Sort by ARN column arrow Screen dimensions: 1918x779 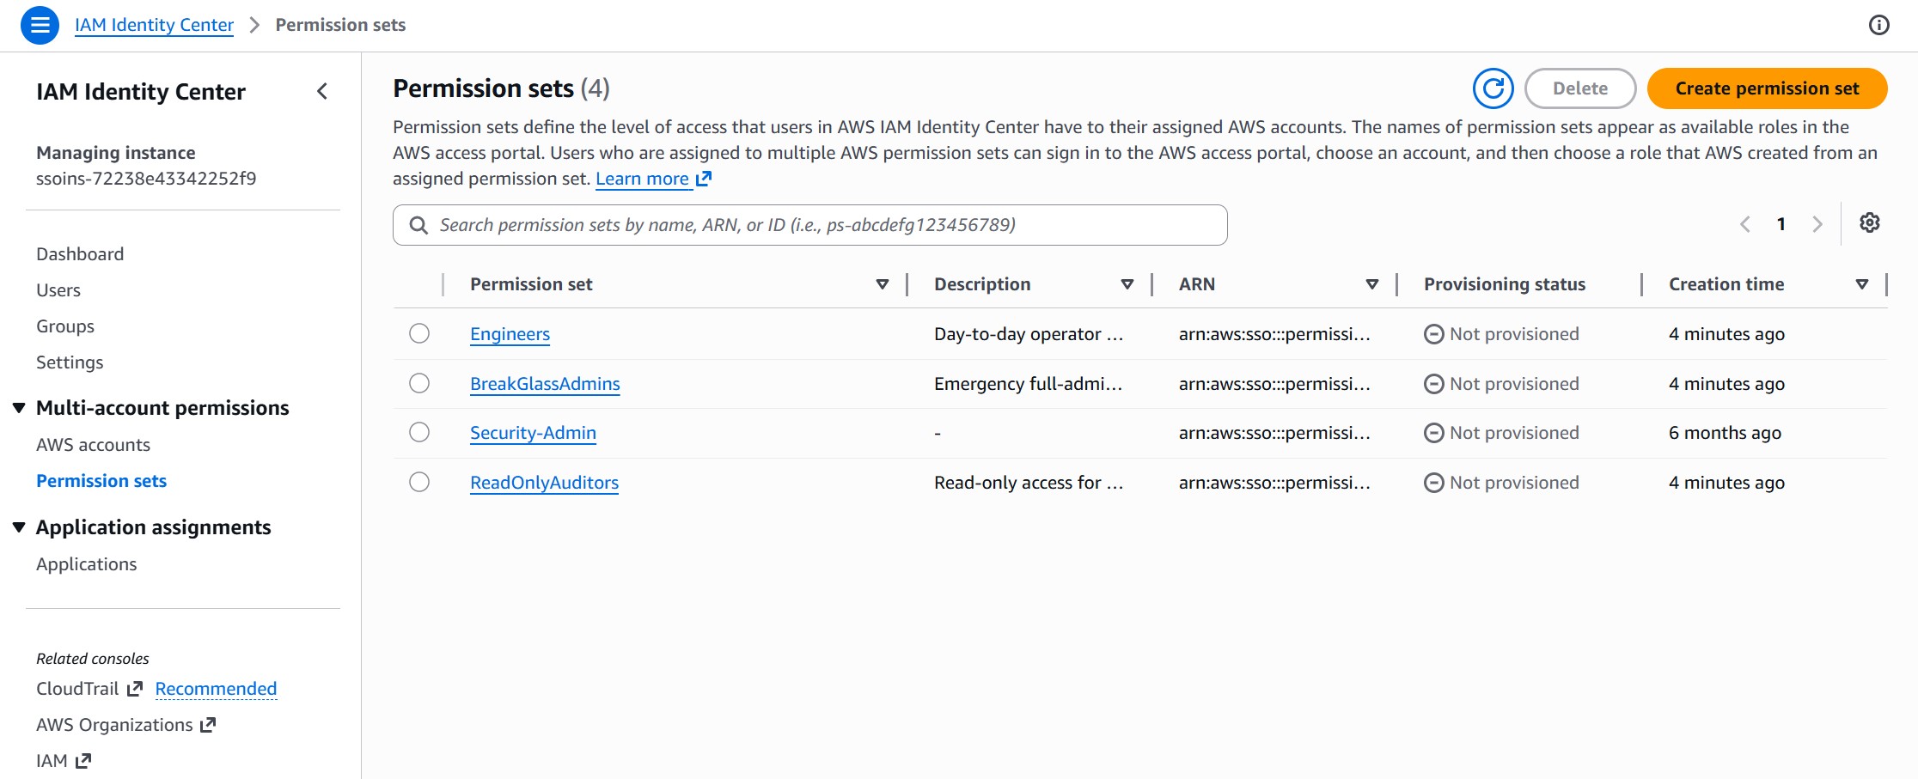(x=1372, y=284)
